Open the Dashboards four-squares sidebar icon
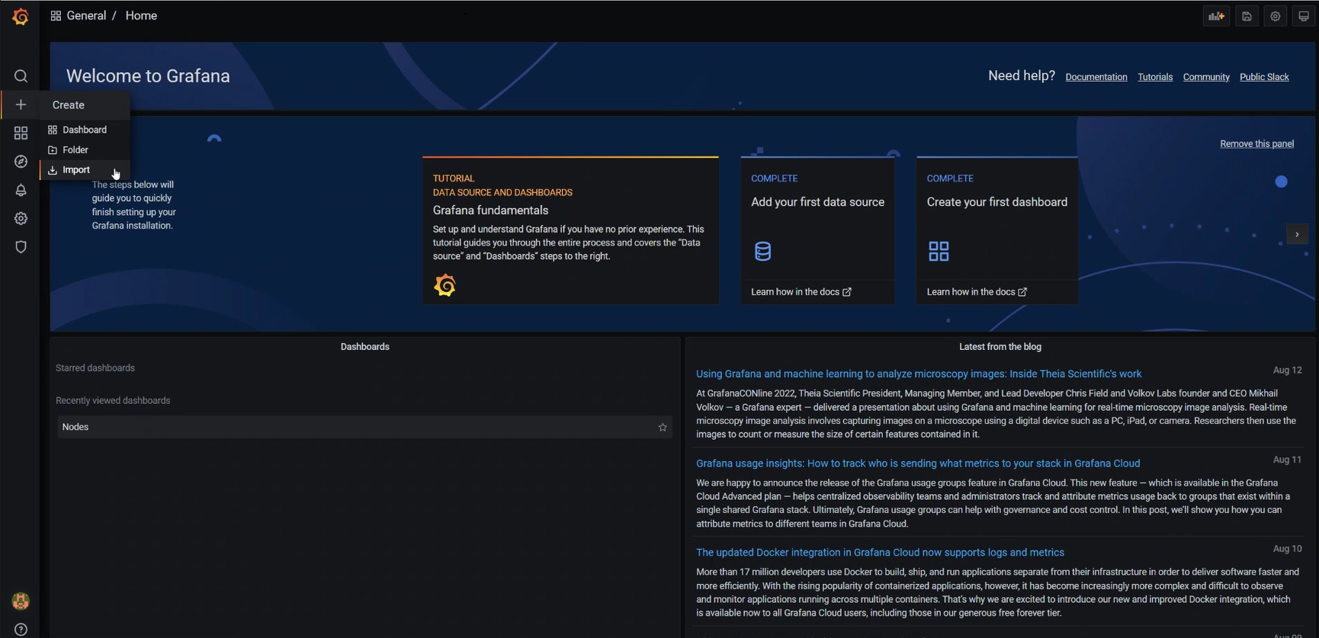 coord(21,133)
